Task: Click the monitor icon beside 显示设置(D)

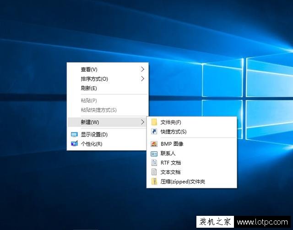Action: tap(74, 135)
